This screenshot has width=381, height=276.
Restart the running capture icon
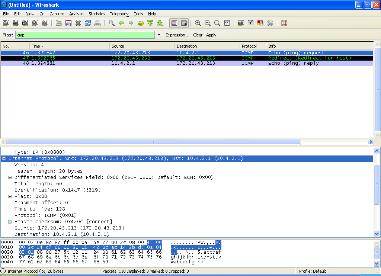click(x=45, y=23)
